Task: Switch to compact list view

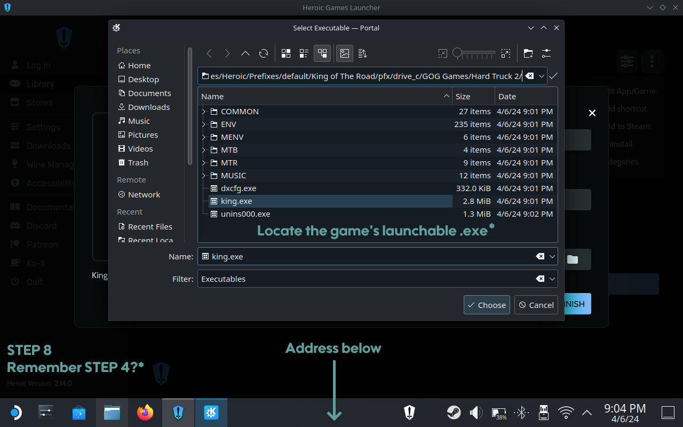Action: pyautogui.click(x=304, y=53)
